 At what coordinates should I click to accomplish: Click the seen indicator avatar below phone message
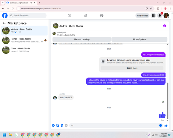click(163, 102)
